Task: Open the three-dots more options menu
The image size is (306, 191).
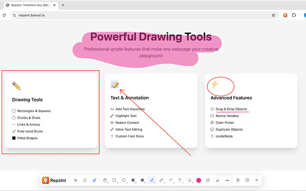Action: click(x=227, y=180)
